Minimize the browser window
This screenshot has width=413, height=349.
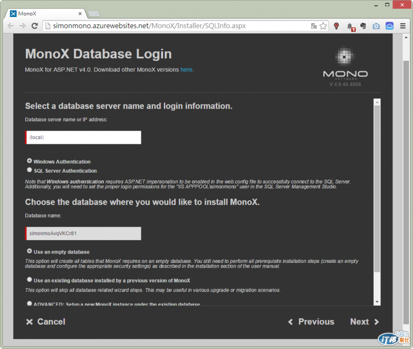coord(376,5)
